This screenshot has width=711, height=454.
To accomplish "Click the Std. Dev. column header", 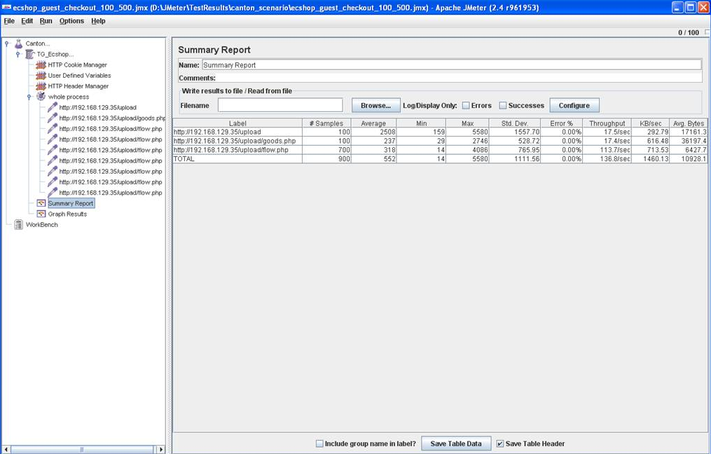I will (515, 123).
